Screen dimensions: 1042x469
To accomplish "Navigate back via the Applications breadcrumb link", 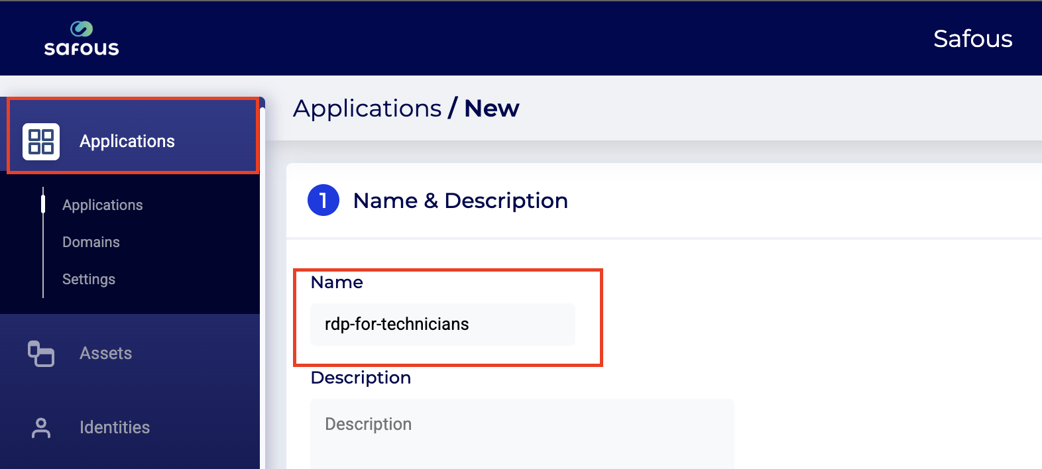I will (x=367, y=109).
